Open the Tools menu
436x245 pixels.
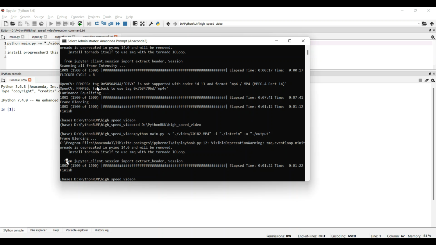point(107,17)
